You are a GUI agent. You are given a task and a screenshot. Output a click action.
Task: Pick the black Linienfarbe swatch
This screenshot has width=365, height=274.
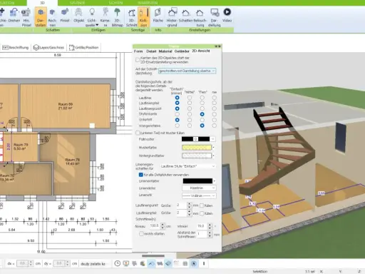(x=197, y=181)
